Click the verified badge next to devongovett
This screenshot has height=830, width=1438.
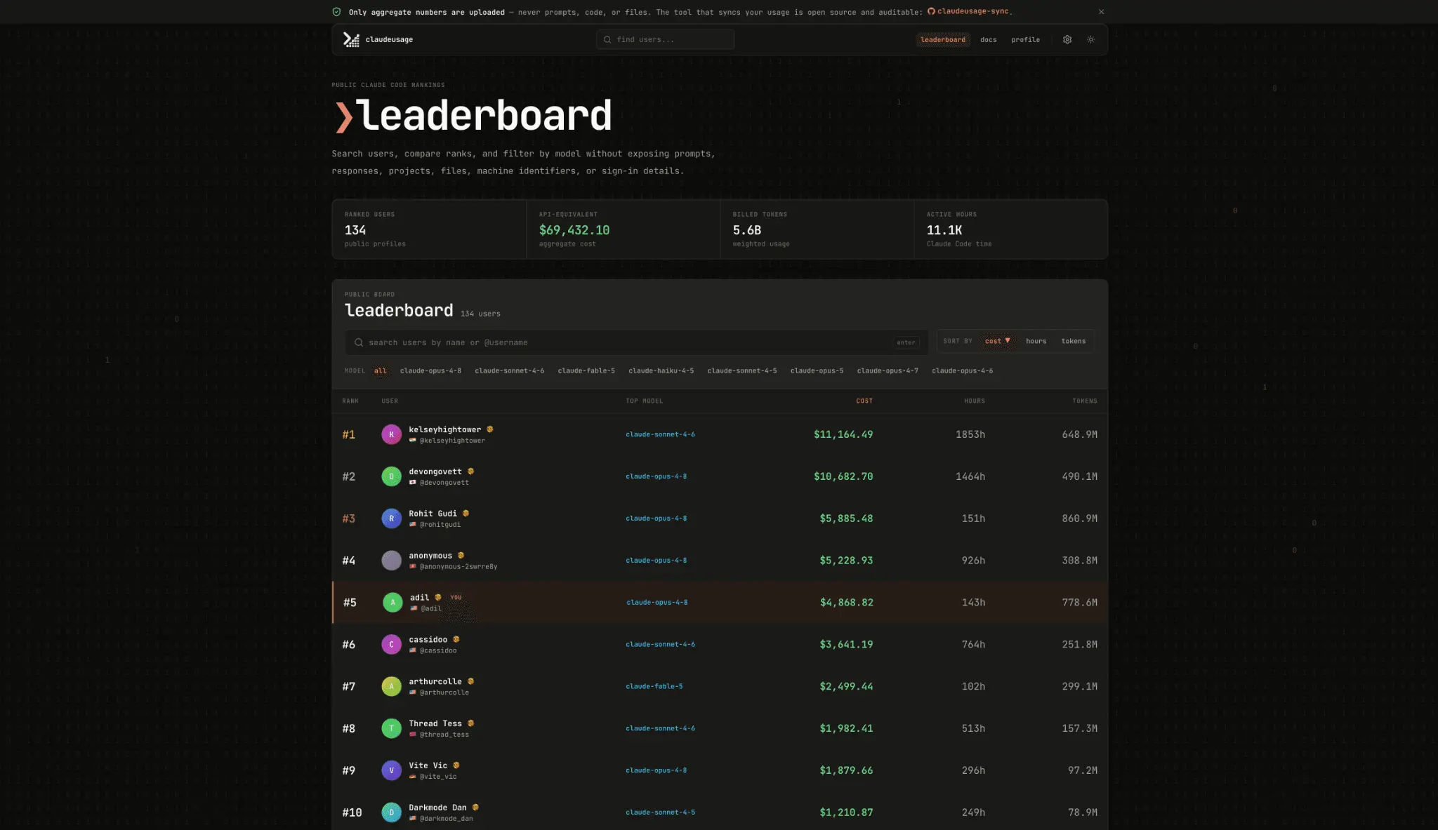coord(470,471)
